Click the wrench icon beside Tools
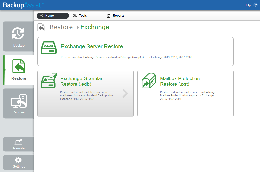Viewport: 260px width, 172px height. (x=75, y=15)
